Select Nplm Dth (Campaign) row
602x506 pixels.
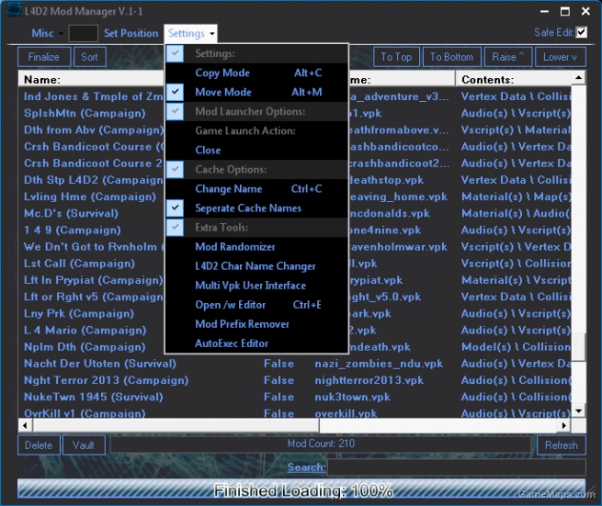(x=85, y=347)
